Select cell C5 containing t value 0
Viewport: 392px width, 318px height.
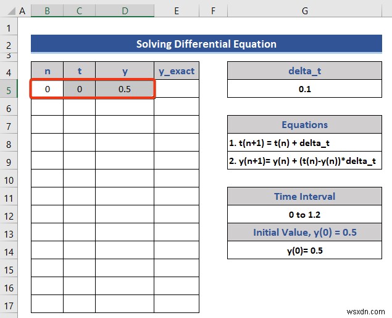[79, 88]
